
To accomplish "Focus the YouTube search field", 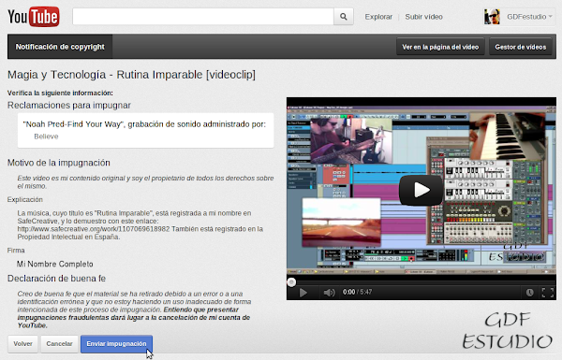I will point(203,17).
